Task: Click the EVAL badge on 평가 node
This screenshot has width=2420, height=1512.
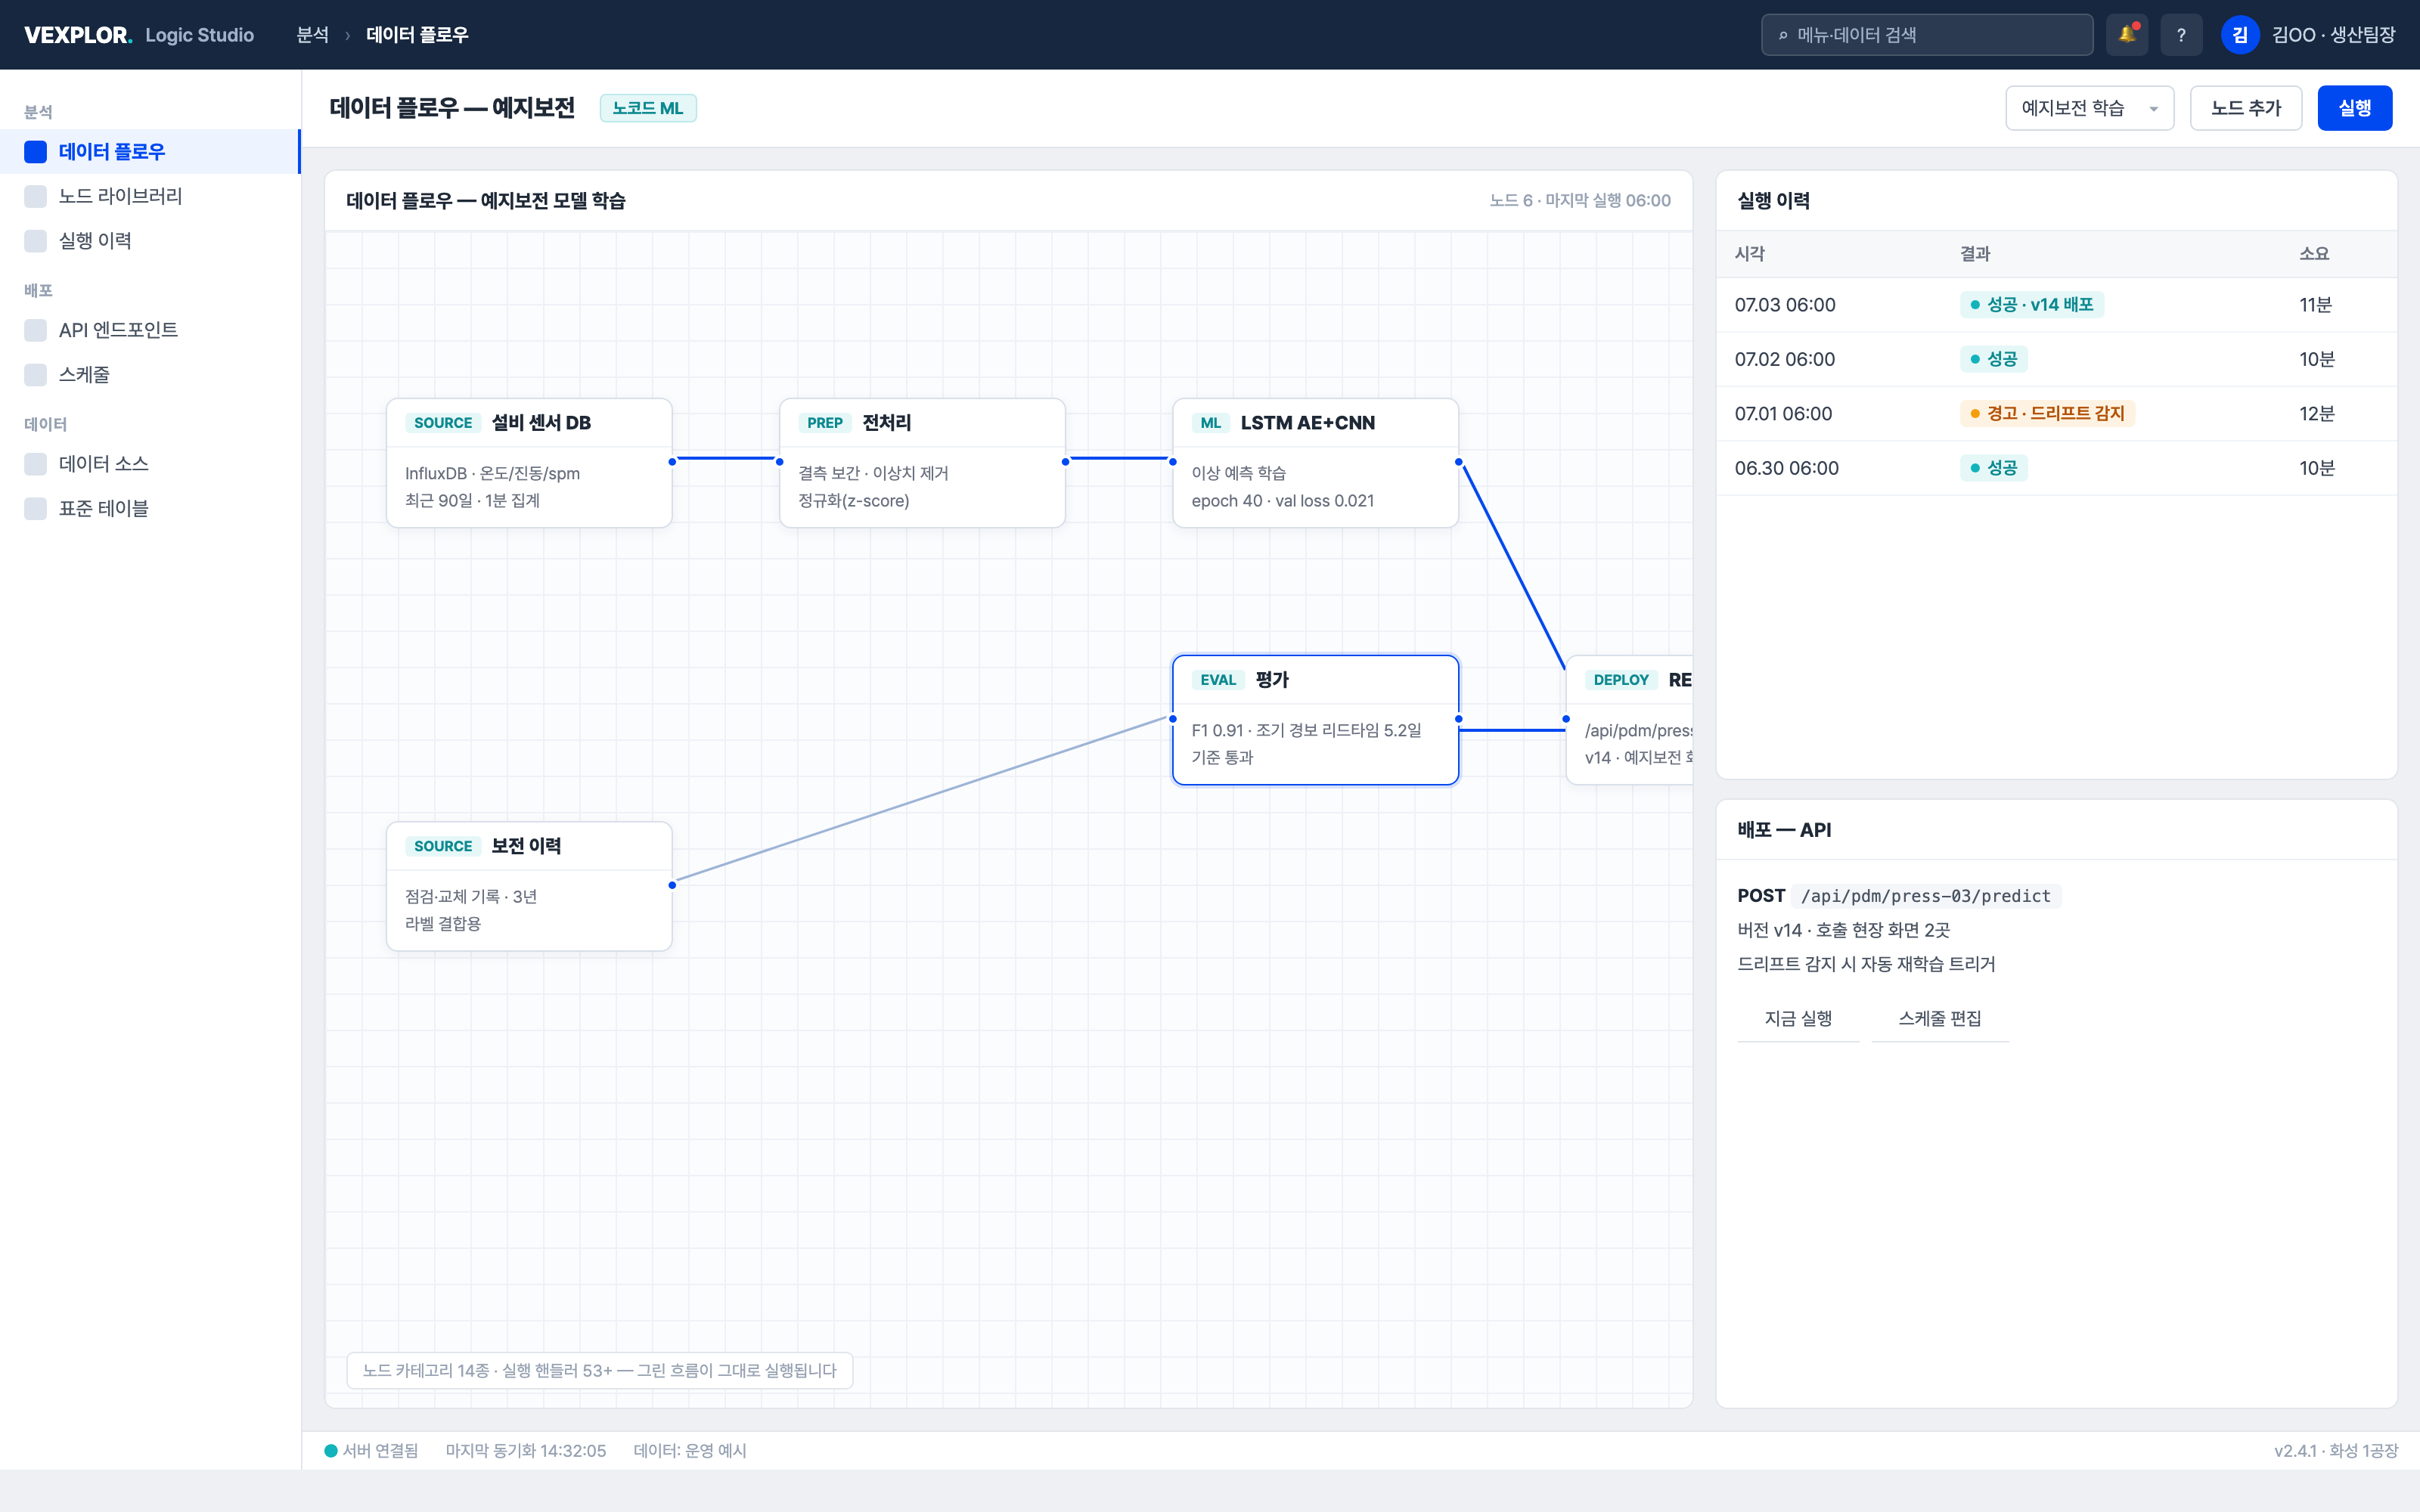Action: (x=1218, y=680)
